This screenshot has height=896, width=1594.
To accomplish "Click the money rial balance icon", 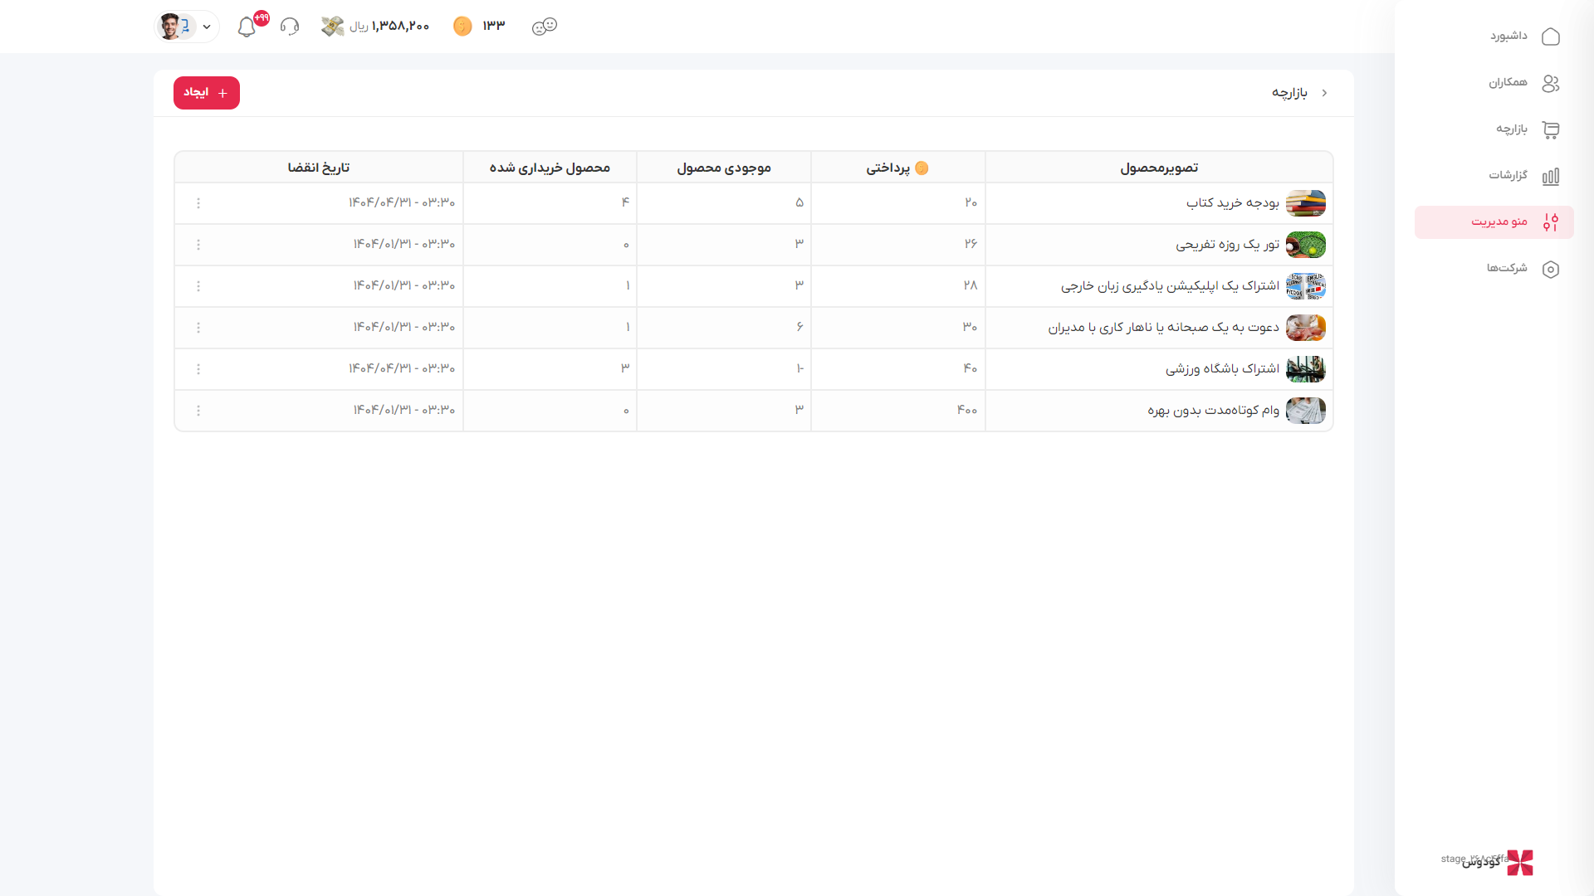I will [332, 27].
